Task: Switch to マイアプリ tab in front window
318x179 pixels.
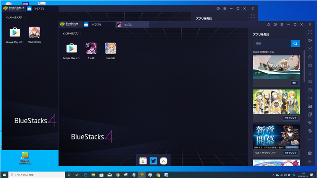Action: pyautogui.click(x=99, y=25)
